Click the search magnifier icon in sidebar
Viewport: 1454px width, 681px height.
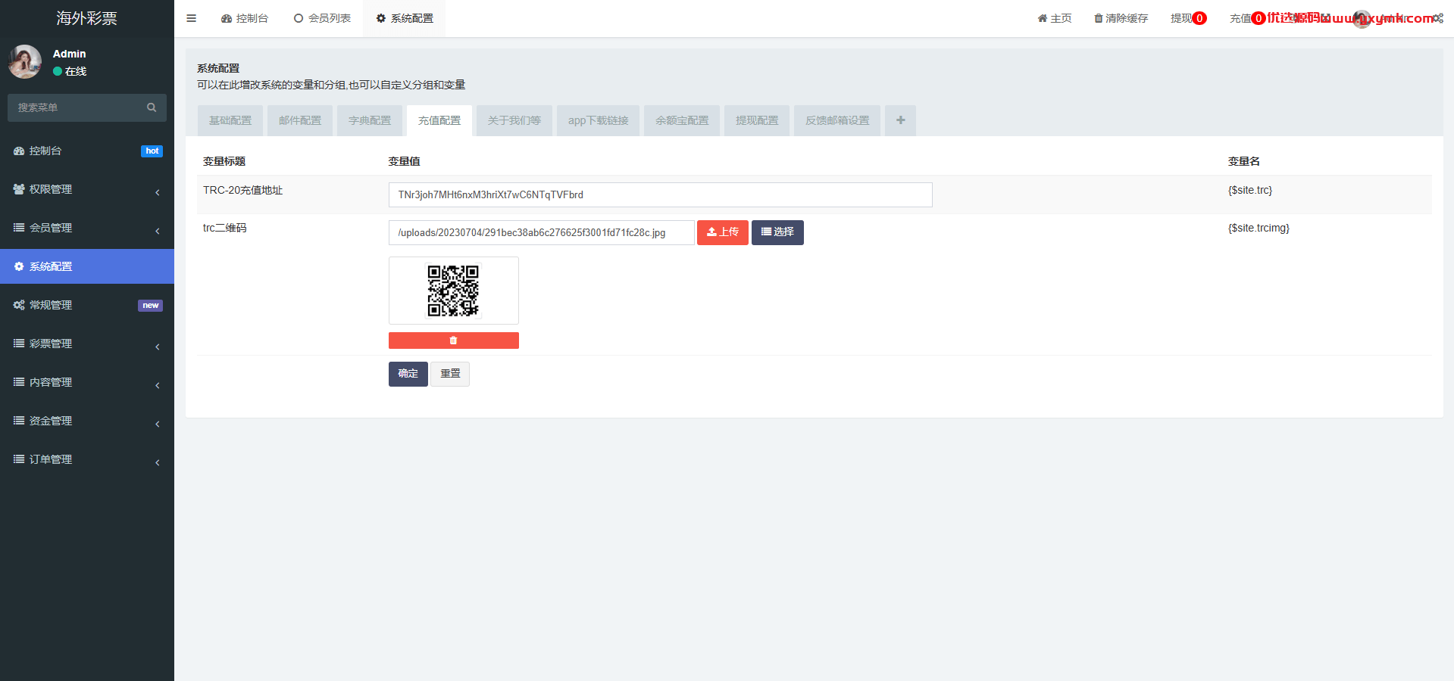click(152, 107)
